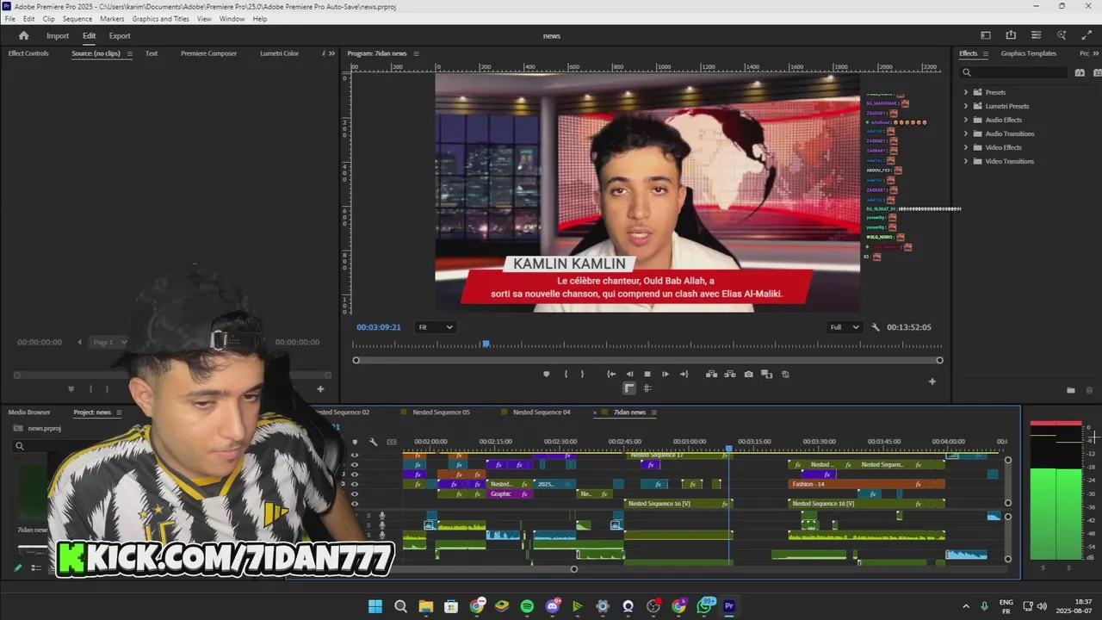Switch to Import workspace
Image resolution: width=1102 pixels, height=620 pixels.
(x=58, y=36)
